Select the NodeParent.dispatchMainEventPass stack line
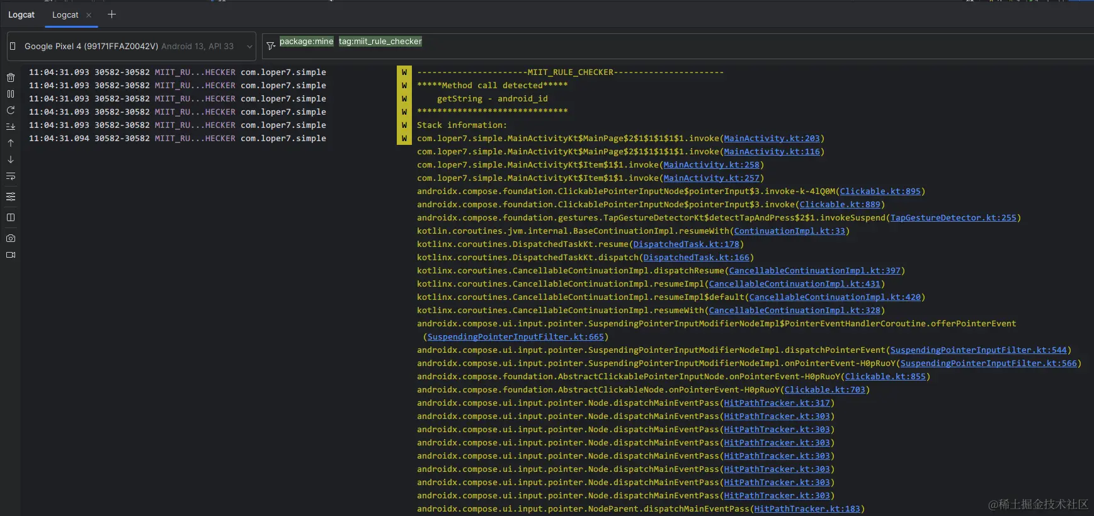Viewport: 1094px width, 516px height. pos(641,508)
